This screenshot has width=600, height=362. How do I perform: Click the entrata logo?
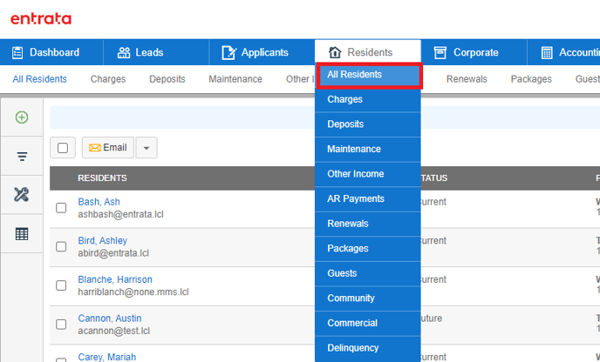(41, 18)
